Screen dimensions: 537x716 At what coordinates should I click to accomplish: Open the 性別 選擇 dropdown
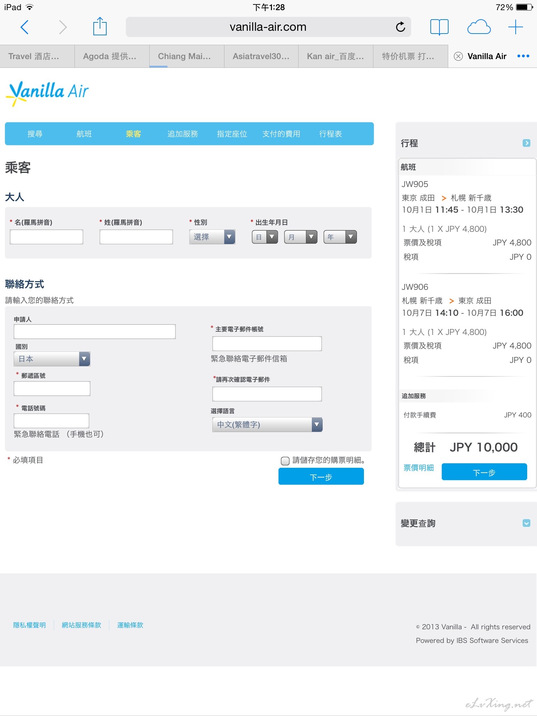(212, 237)
